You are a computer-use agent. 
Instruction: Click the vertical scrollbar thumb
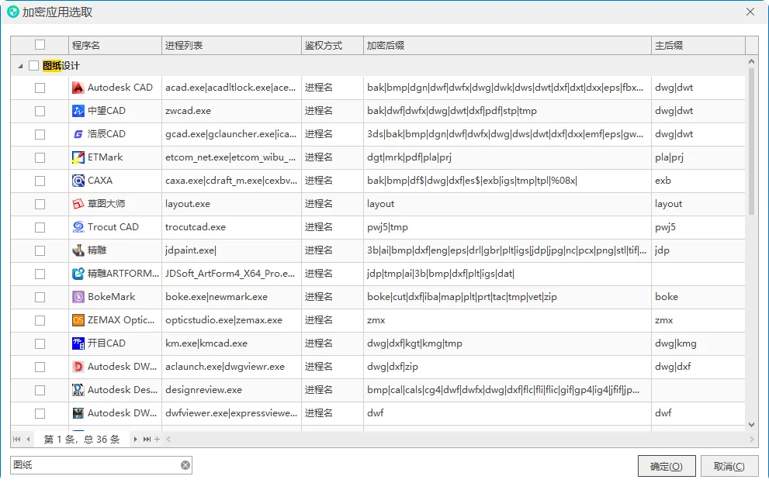point(751,141)
